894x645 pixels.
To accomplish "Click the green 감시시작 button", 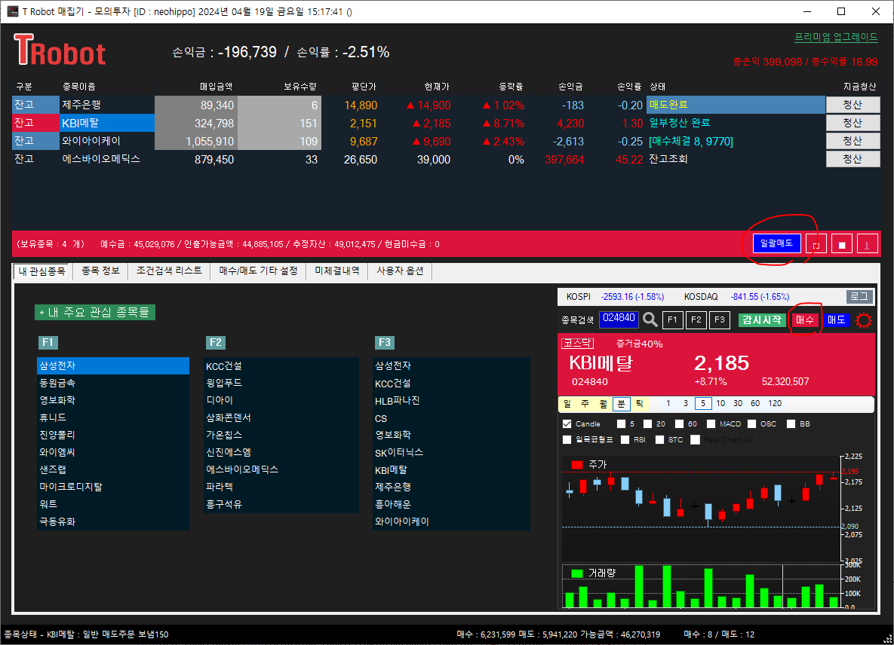I will (762, 320).
